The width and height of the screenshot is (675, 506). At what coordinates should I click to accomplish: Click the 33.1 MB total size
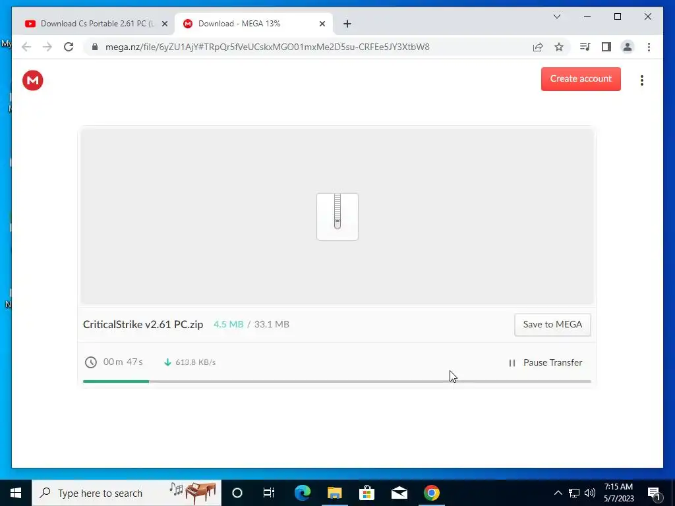272,324
